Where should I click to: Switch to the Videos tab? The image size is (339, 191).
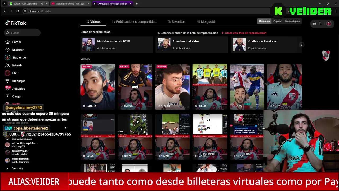coord(93,22)
